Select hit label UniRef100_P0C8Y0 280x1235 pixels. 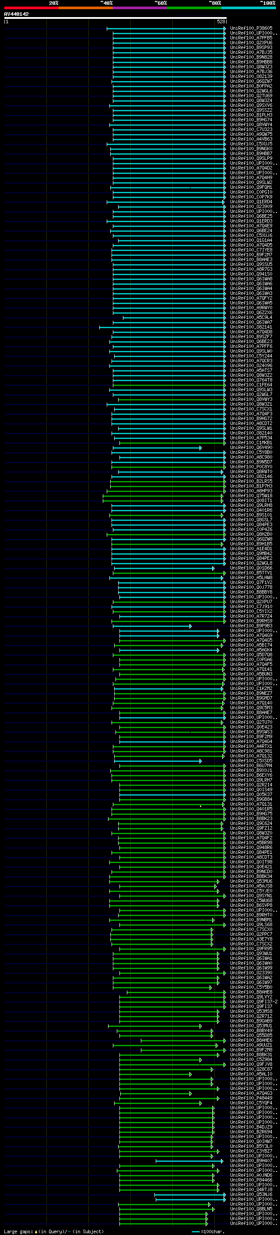(251, 467)
